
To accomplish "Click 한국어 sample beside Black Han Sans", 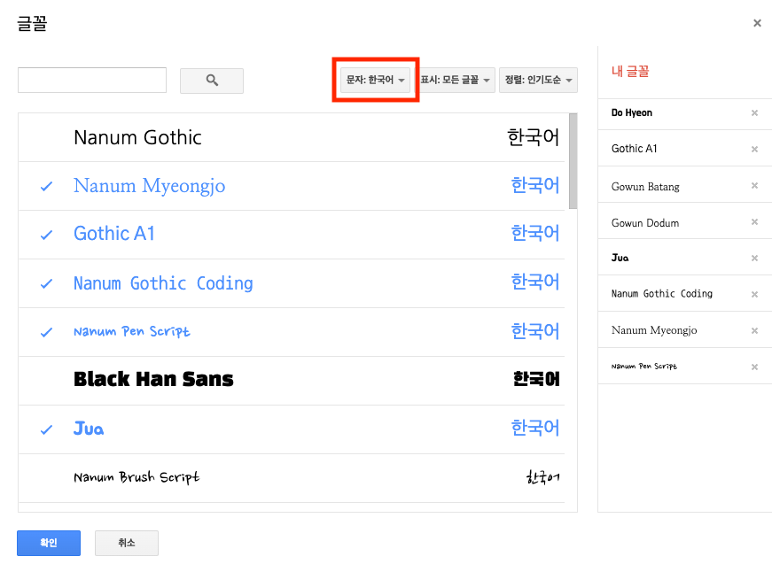I will point(536,379).
